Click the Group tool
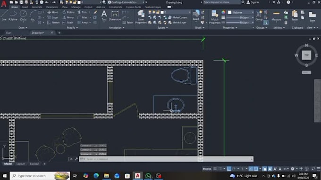This screenshot has width=321, height=180. (259, 16)
